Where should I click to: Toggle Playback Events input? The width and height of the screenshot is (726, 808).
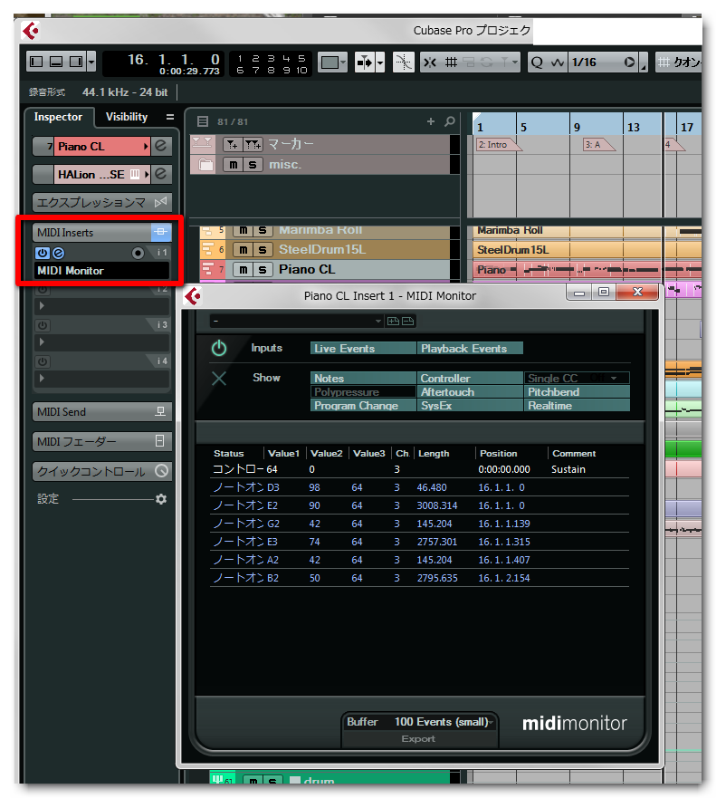tap(470, 349)
